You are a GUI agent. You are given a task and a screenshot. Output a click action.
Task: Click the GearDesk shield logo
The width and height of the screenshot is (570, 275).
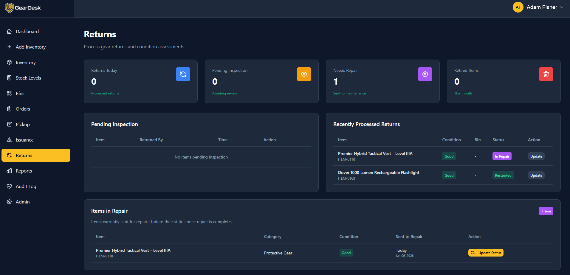(9, 8)
